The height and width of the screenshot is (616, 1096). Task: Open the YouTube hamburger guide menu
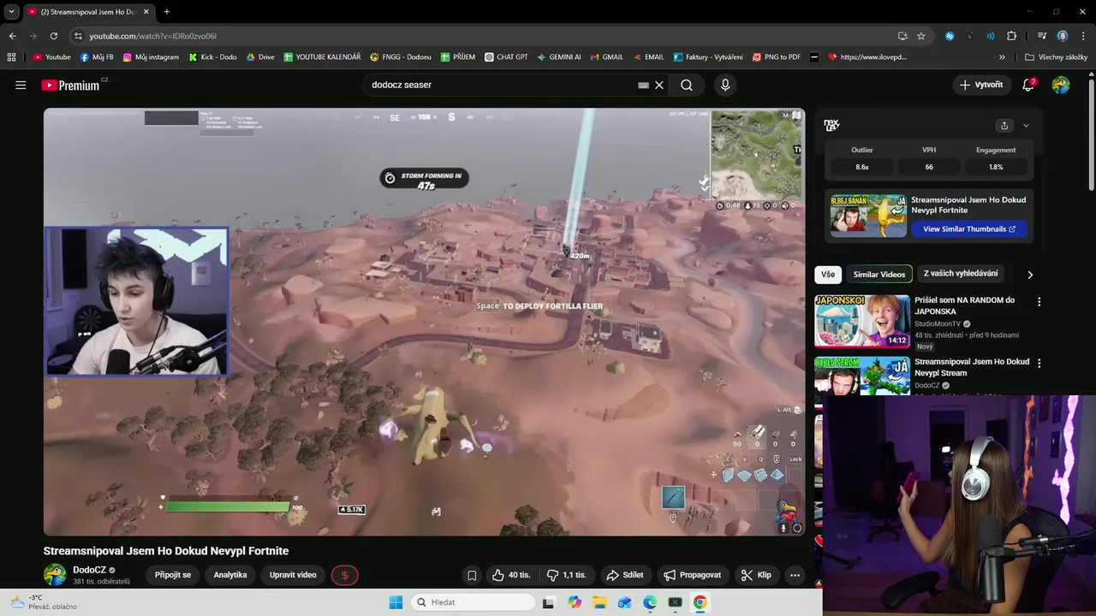point(21,85)
